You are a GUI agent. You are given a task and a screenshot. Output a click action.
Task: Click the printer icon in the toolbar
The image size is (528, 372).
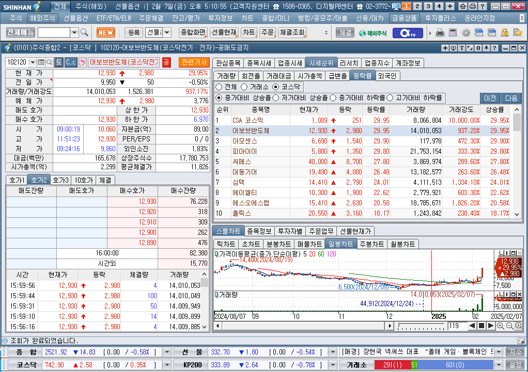pyautogui.click(x=440, y=33)
